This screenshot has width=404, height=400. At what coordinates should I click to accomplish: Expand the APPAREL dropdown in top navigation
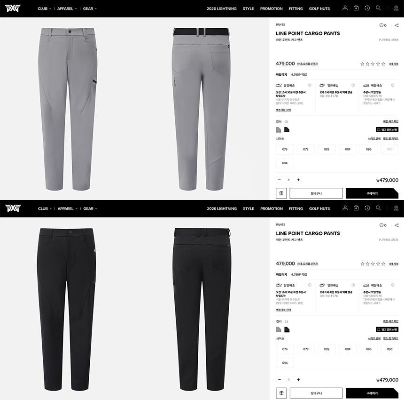coord(67,8)
